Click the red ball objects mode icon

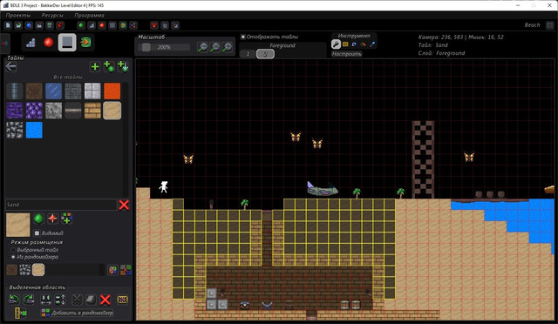49,43
